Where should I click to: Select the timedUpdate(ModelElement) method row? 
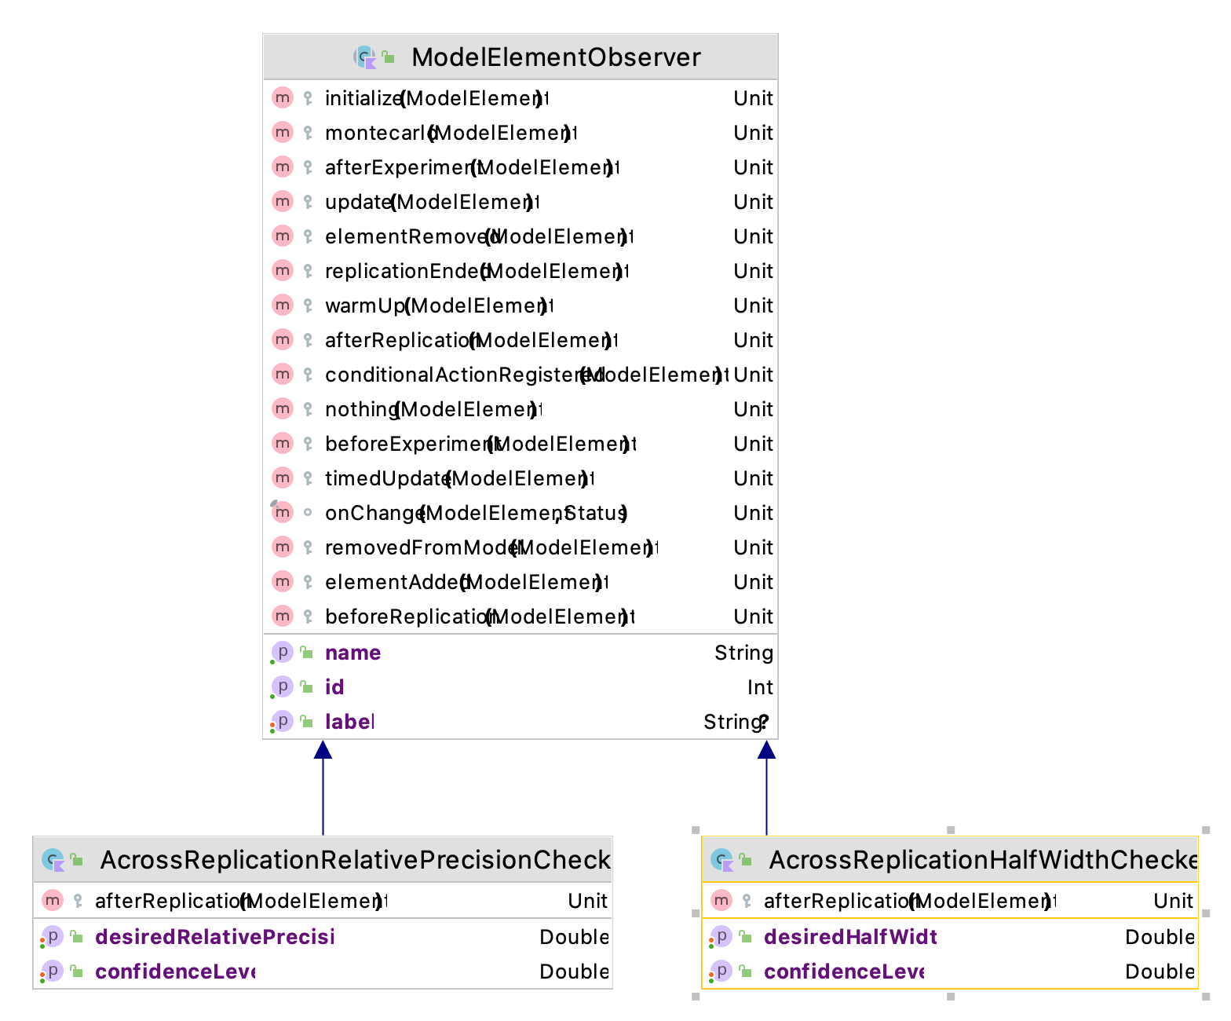521,478
